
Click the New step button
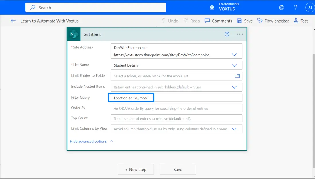(136, 169)
